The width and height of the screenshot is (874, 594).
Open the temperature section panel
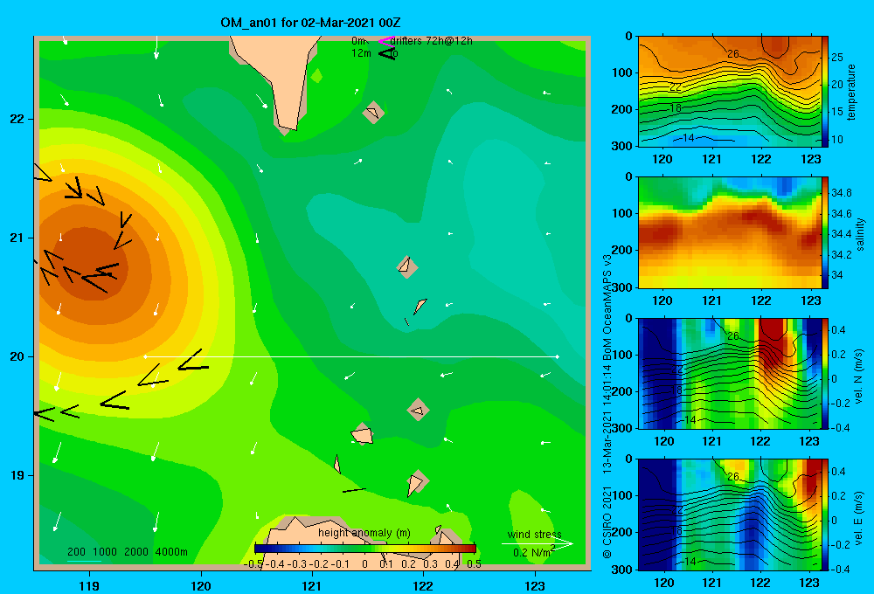(730, 91)
